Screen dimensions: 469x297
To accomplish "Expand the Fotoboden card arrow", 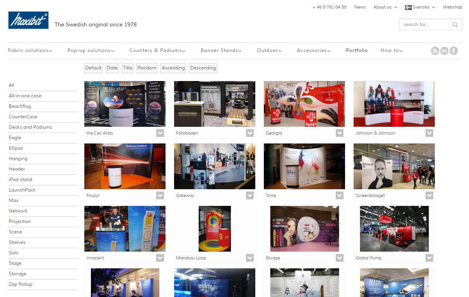I will coord(250,133).
